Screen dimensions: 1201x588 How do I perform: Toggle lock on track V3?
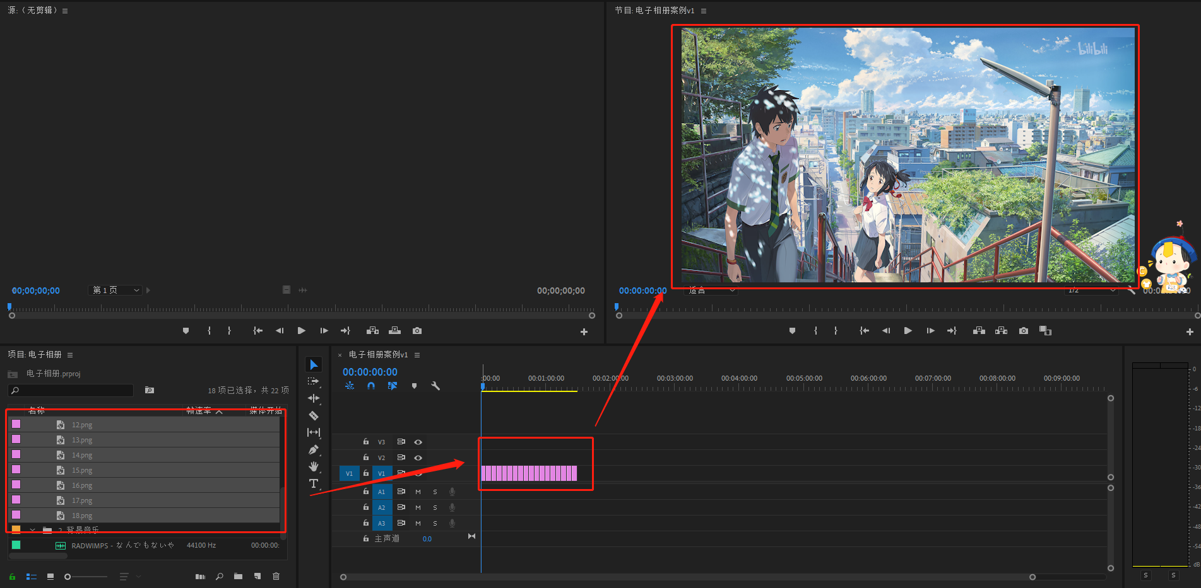[x=365, y=442]
